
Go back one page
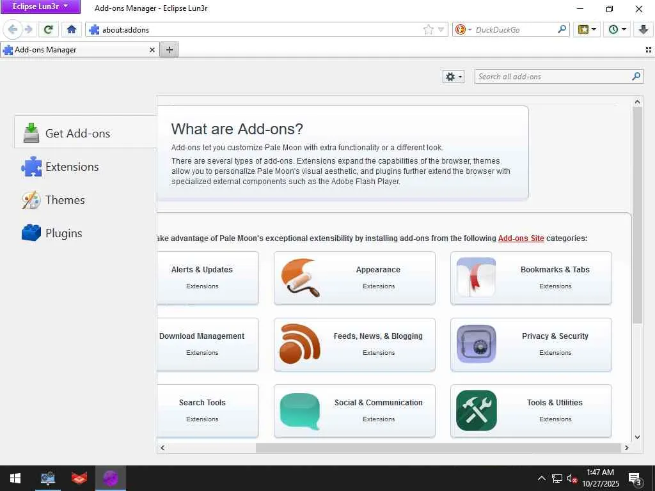(x=13, y=29)
